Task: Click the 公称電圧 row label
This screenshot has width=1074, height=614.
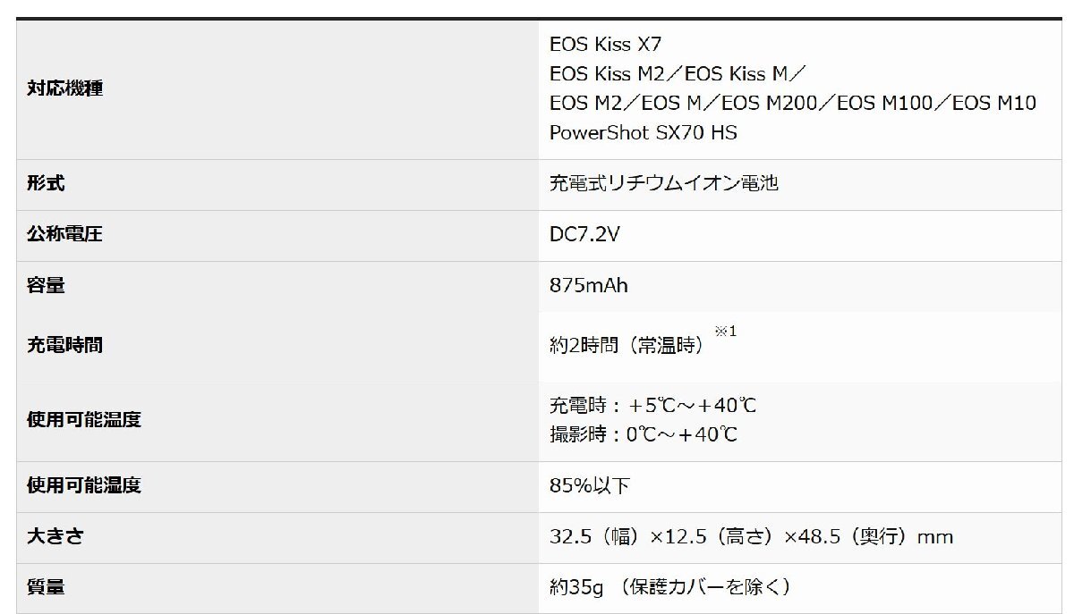Action: (65, 235)
